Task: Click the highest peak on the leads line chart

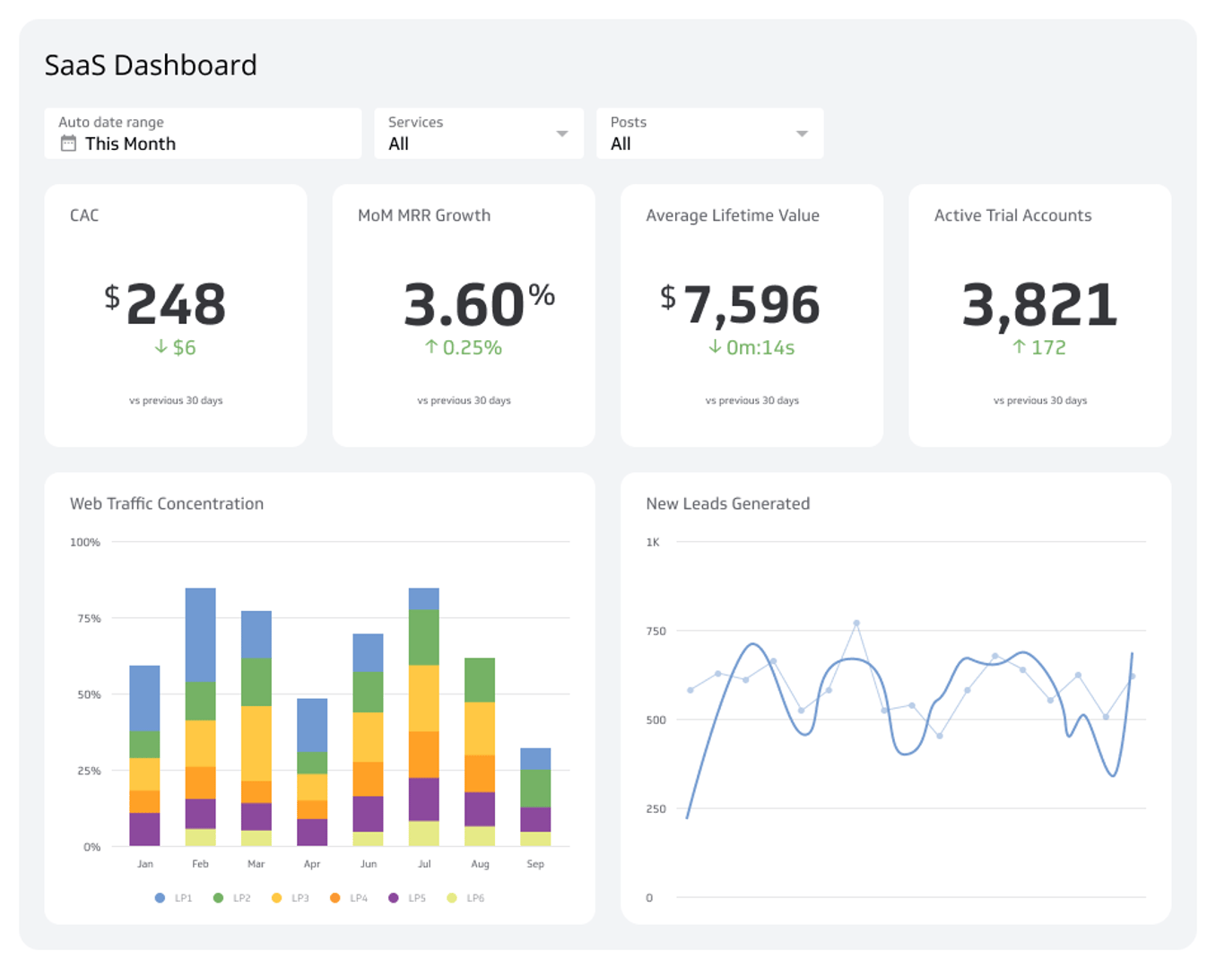Action: 856,621
